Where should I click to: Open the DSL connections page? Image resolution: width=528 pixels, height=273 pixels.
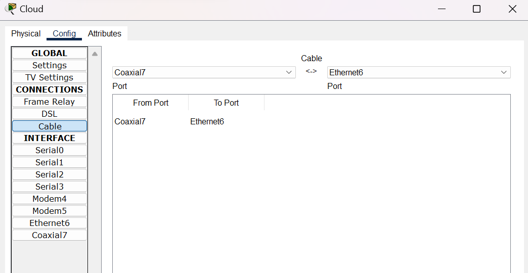pos(50,114)
